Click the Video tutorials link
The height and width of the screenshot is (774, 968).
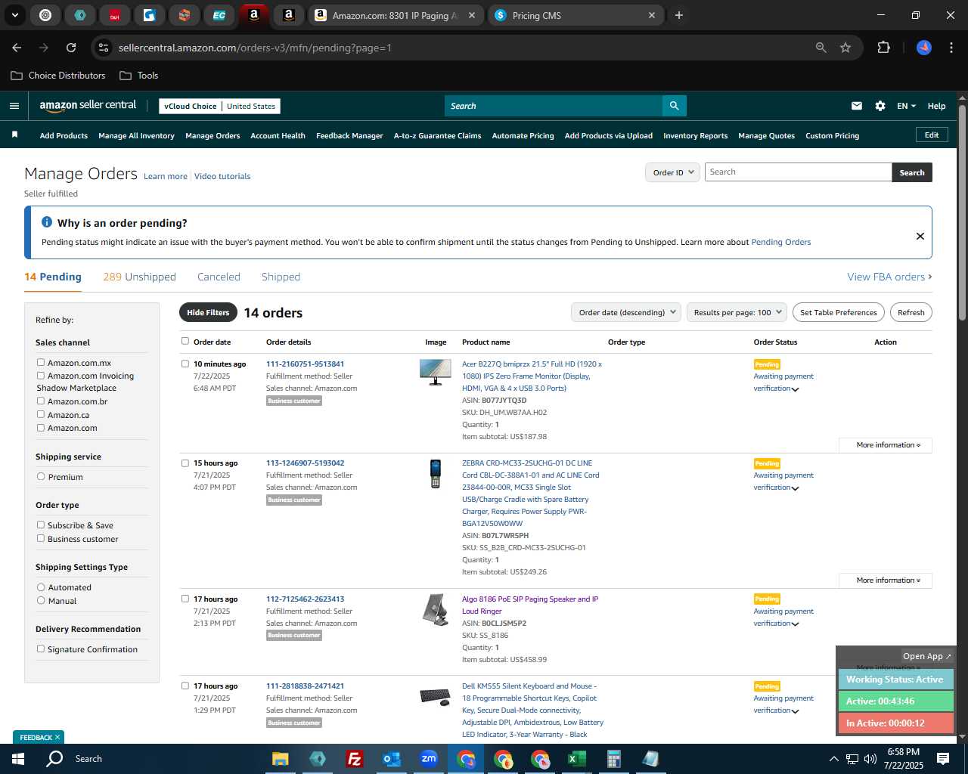[222, 176]
